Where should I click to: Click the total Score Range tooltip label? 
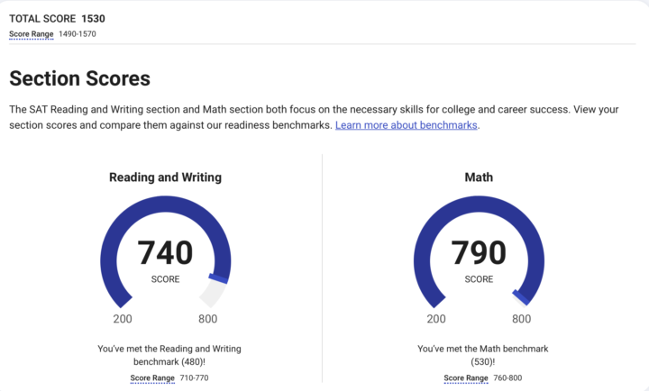(x=32, y=34)
